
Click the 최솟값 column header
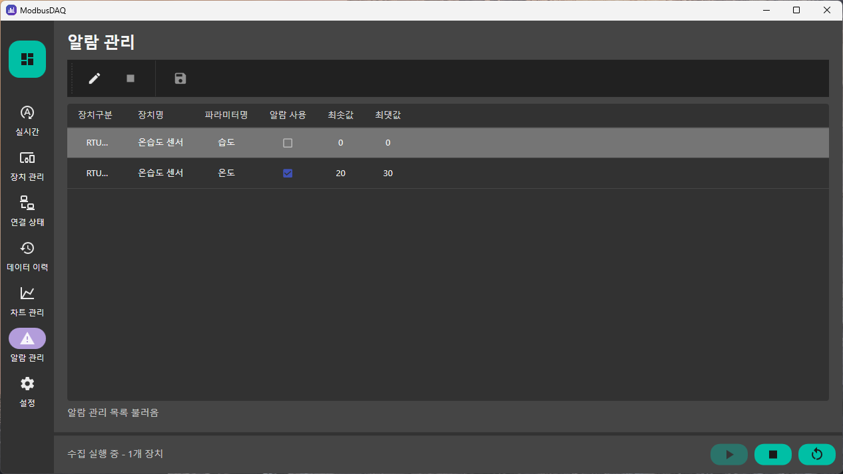(x=340, y=115)
